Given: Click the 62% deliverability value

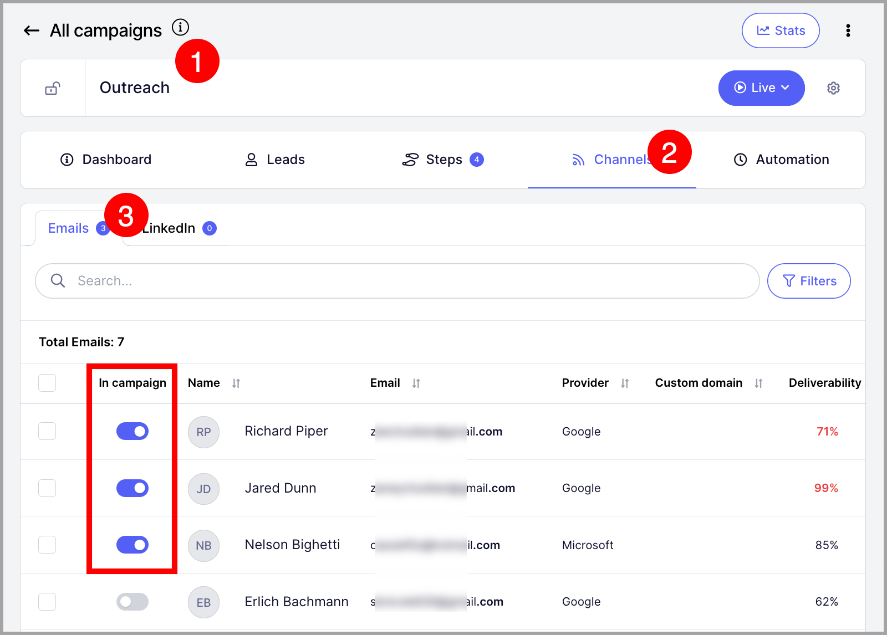Looking at the screenshot, I should (x=827, y=602).
